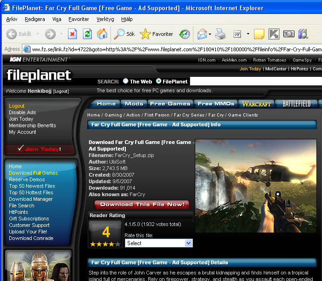The height and width of the screenshot is (281, 322).
Task: Switch to the Mods tab
Action: coord(134,104)
